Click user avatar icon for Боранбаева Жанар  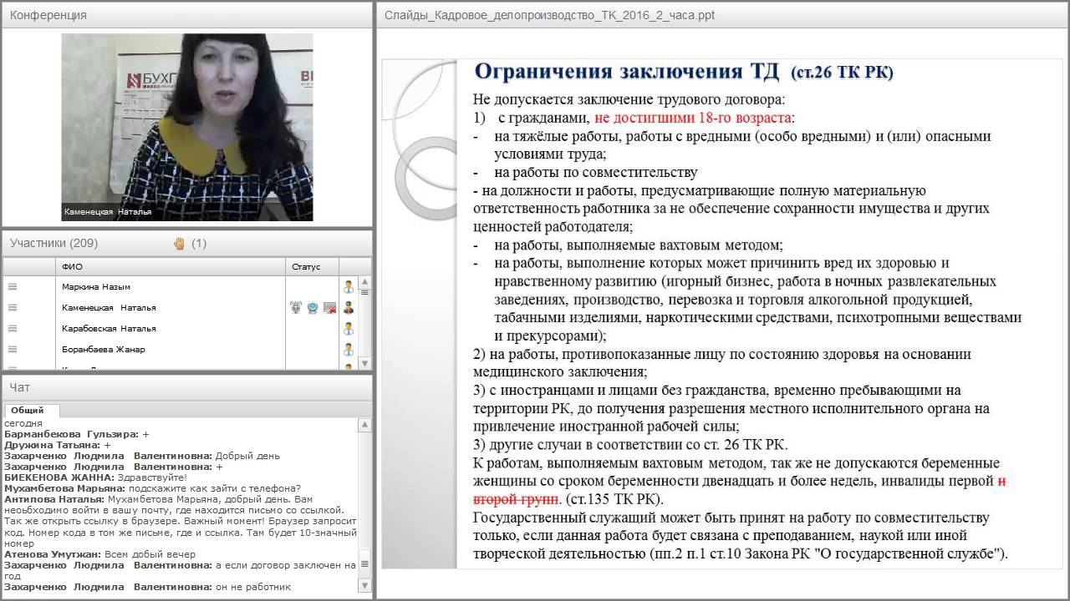(349, 349)
